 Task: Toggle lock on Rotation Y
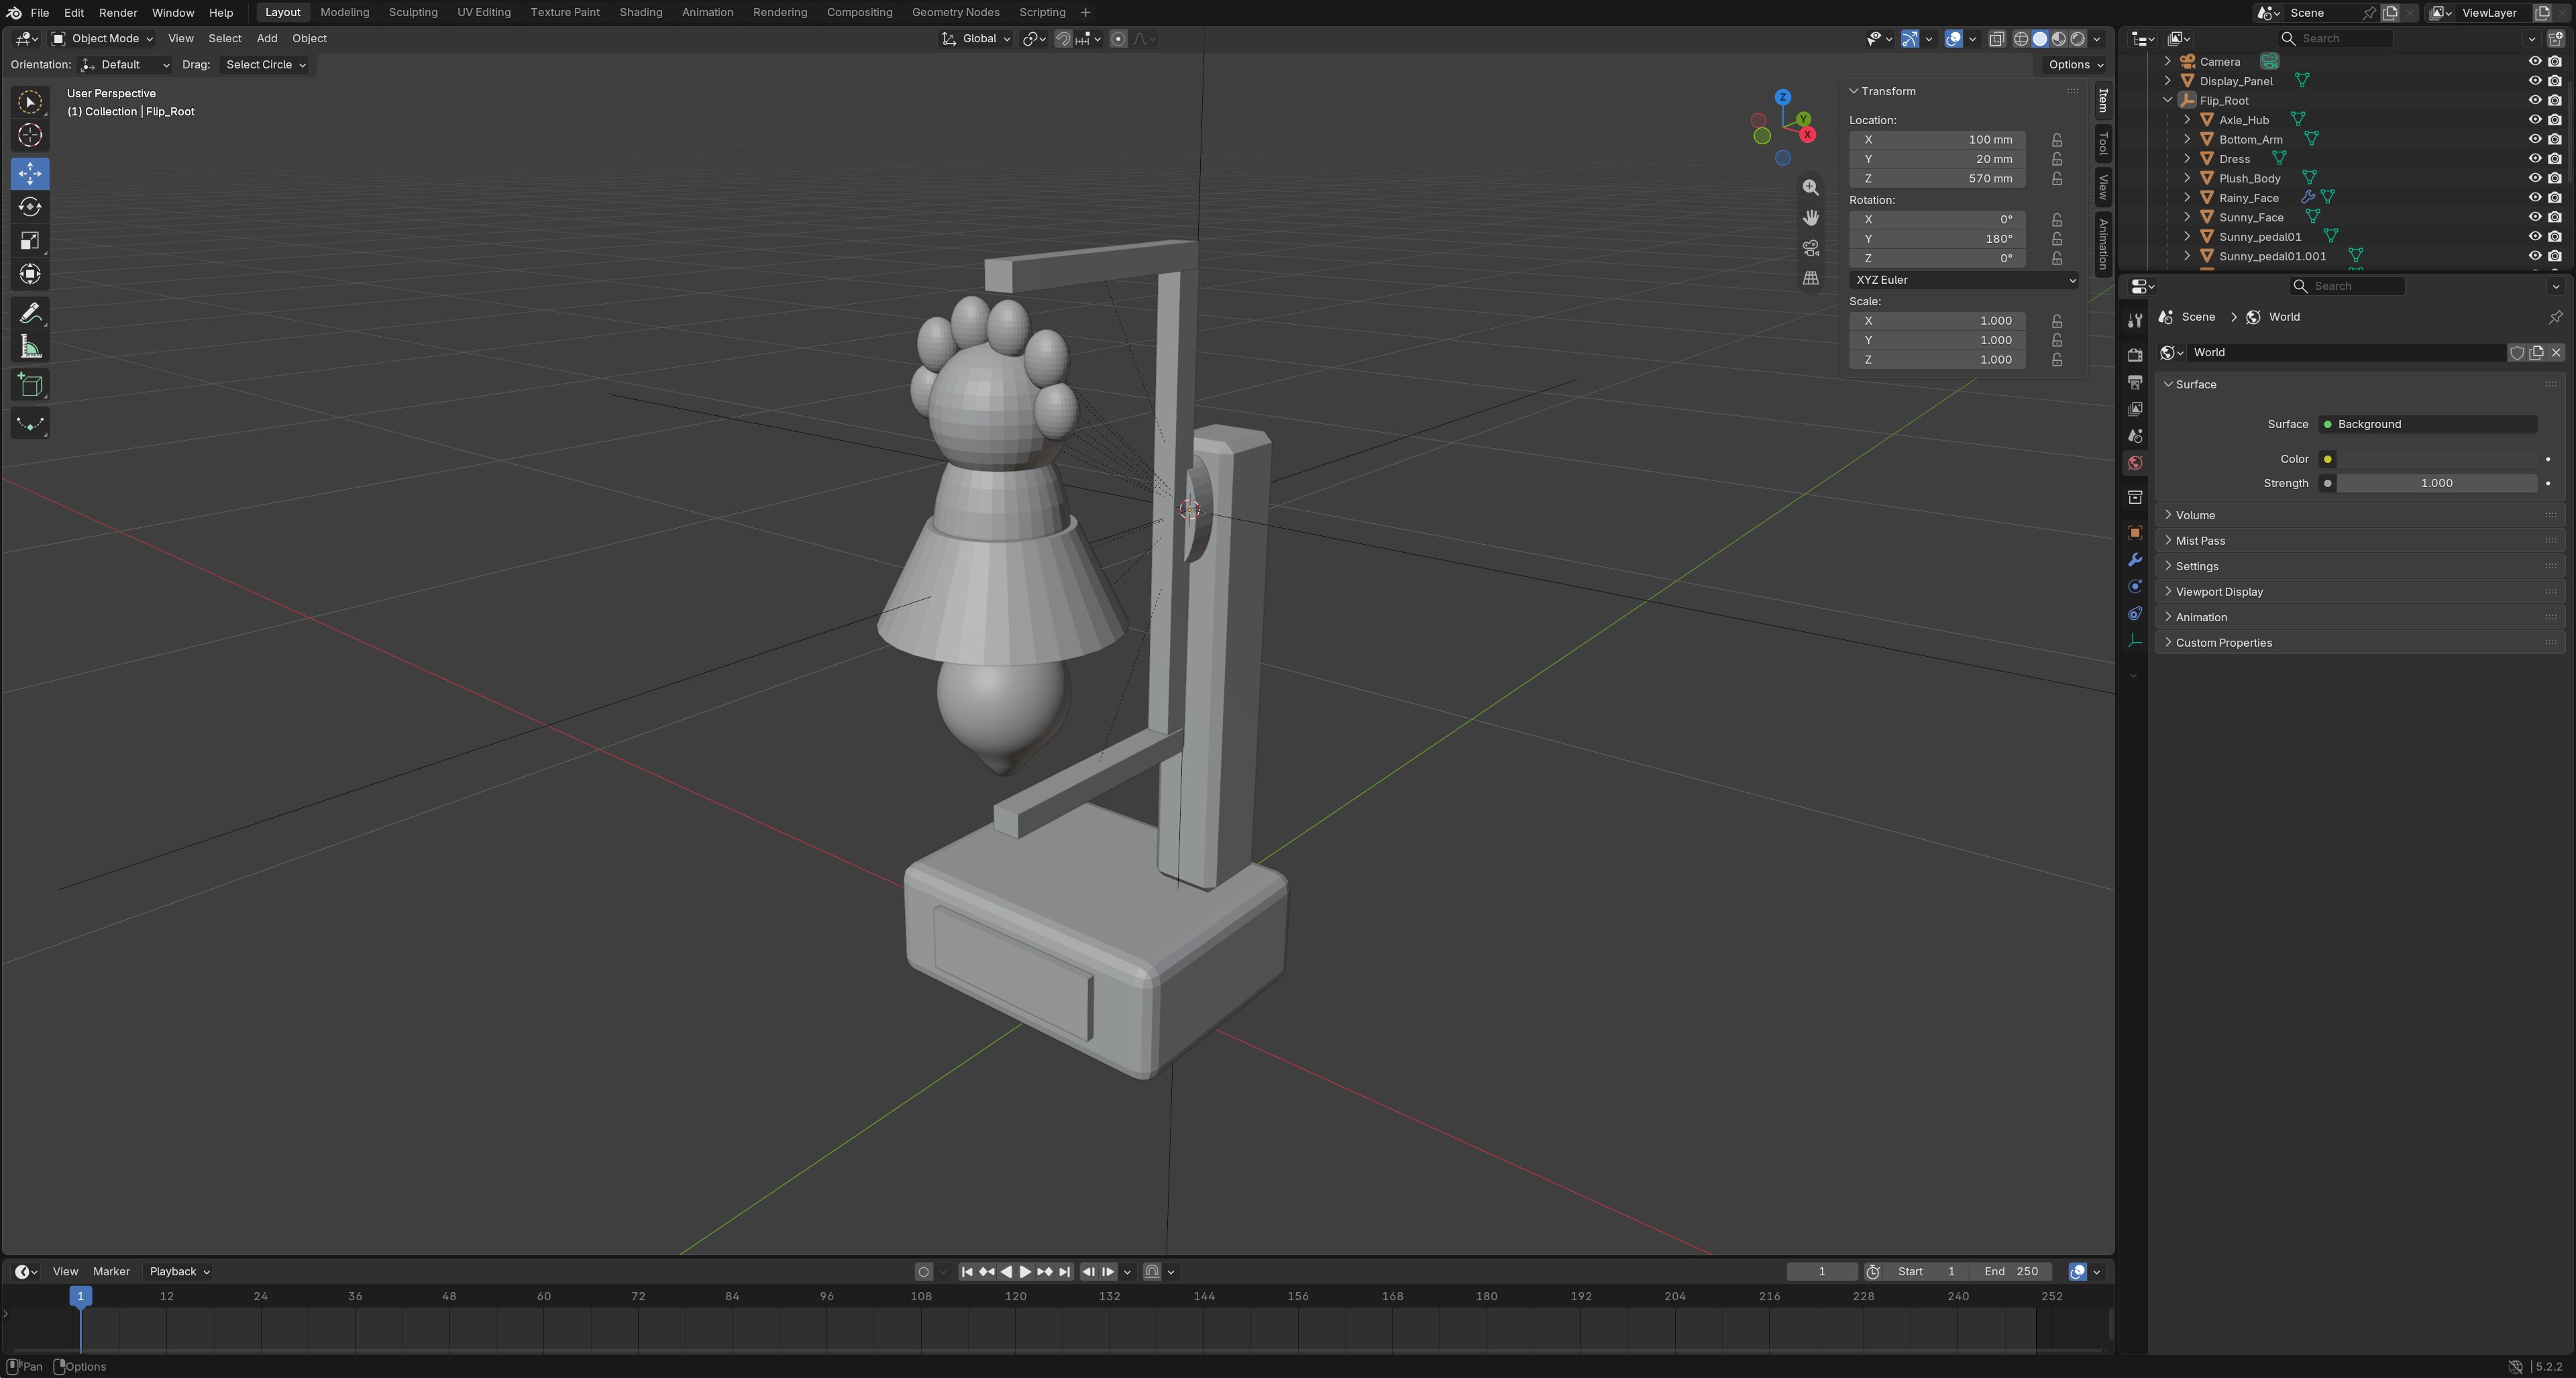[2057, 239]
